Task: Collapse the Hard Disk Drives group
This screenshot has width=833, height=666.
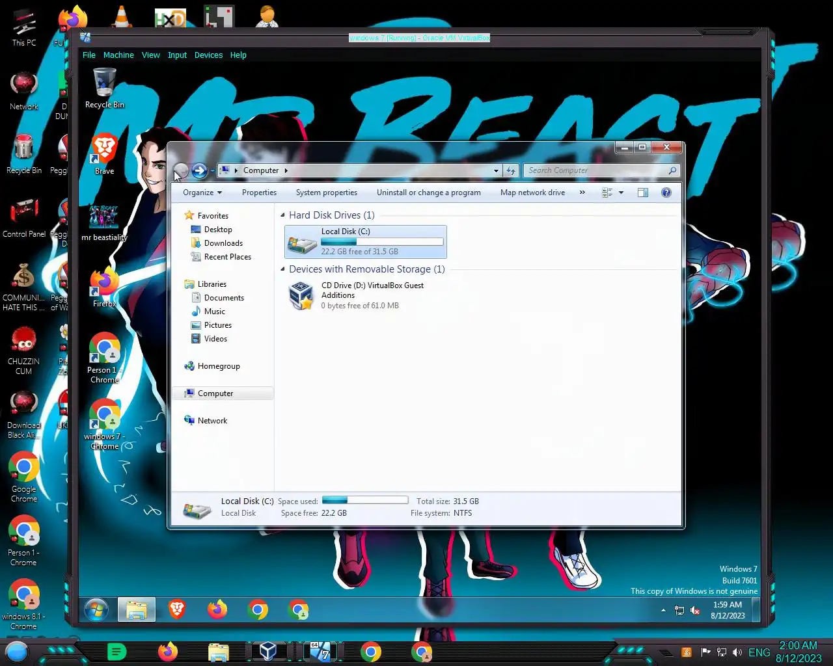Action: tap(282, 215)
